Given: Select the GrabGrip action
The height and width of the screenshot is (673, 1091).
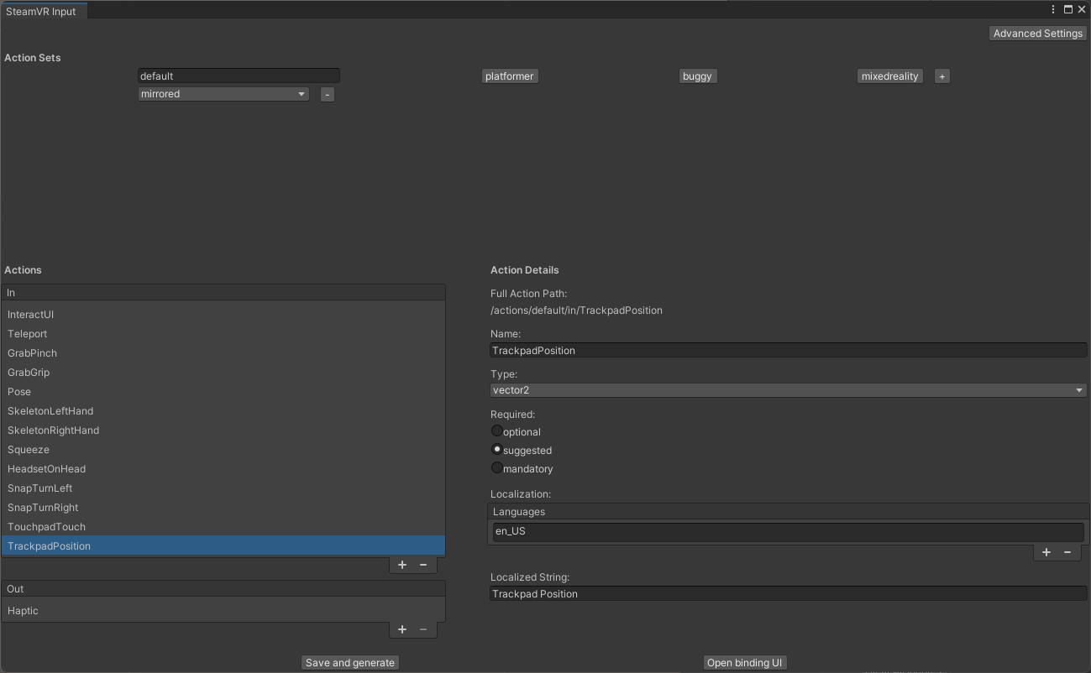Looking at the screenshot, I should pyautogui.click(x=223, y=373).
